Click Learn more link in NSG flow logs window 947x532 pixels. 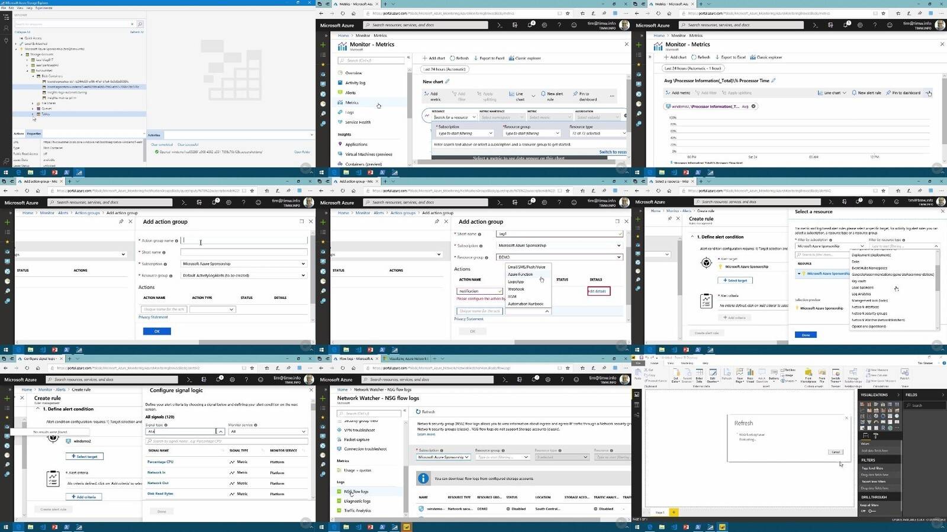pyautogui.click(x=426, y=434)
